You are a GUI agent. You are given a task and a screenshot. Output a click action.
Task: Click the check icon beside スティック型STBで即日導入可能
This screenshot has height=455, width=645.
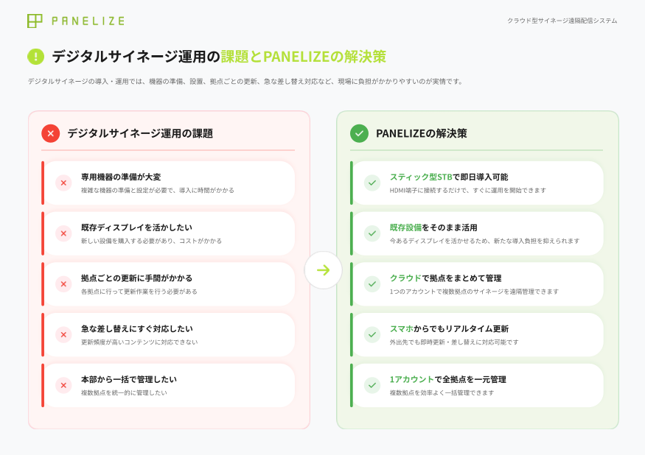click(372, 183)
